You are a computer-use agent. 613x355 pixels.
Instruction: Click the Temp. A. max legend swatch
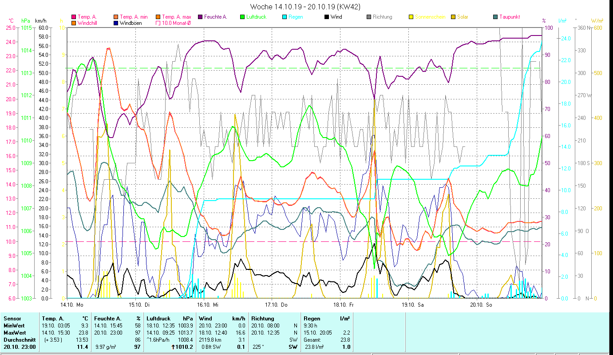point(158,17)
